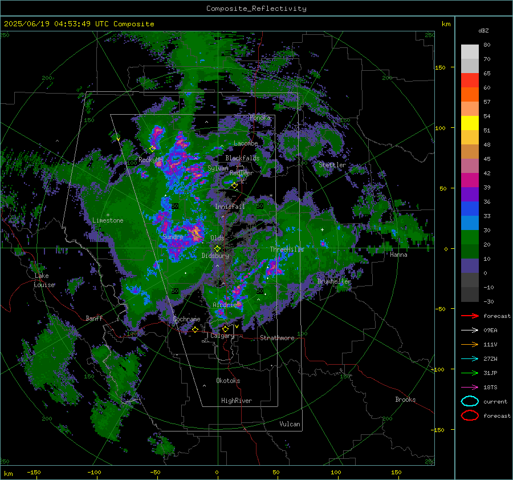Image resolution: width=513 pixels, height=480 pixels.
Task: Click the dBZ scale heading
Action: point(483,31)
